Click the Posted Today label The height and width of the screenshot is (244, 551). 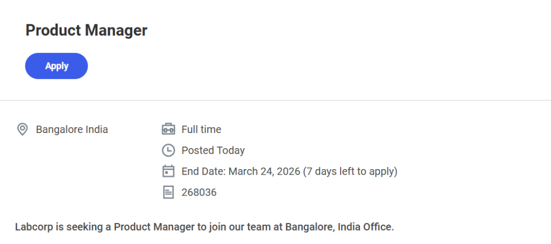(213, 150)
